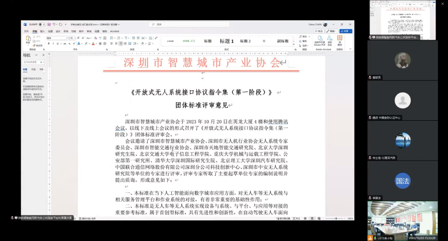Click the font color red A swatch
Screen dimensions: 448x241
(x=93, y=44)
